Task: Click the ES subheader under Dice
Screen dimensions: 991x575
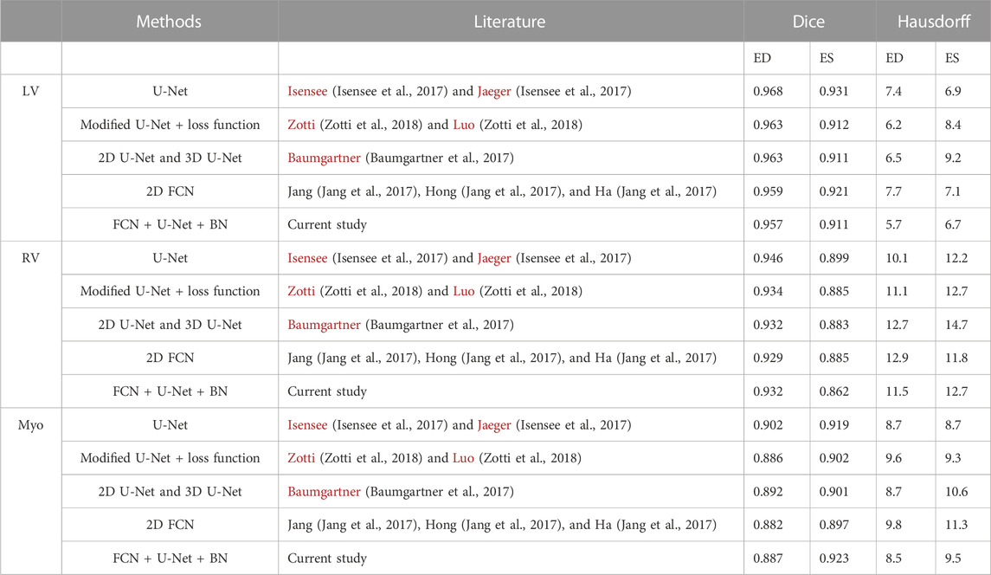Action: point(827,58)
